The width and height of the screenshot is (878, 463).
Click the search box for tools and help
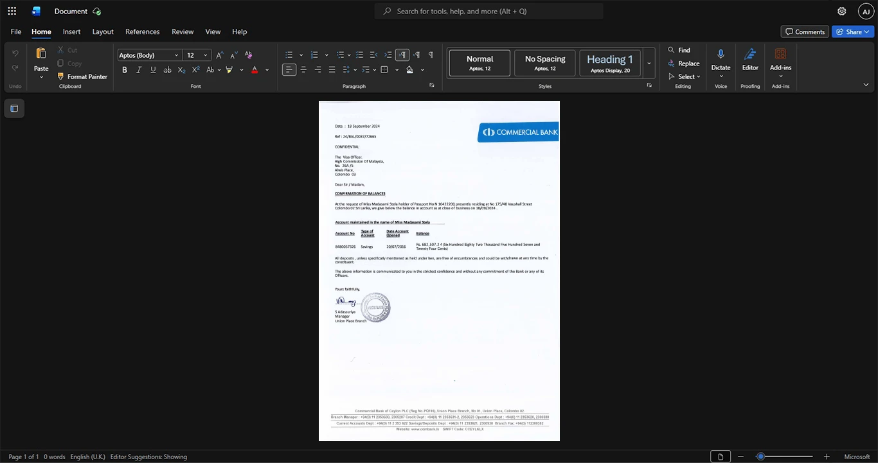click(x=489, y=11)
